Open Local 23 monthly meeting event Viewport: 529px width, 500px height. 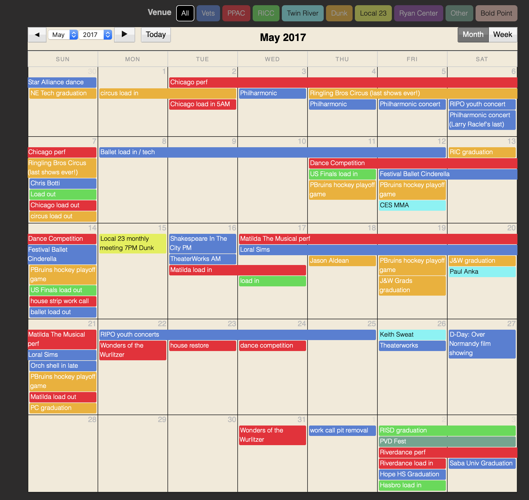(x=133, y=243)
